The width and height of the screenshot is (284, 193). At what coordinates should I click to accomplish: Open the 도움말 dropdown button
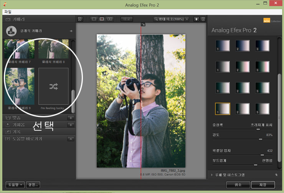(x=15, y=185)
